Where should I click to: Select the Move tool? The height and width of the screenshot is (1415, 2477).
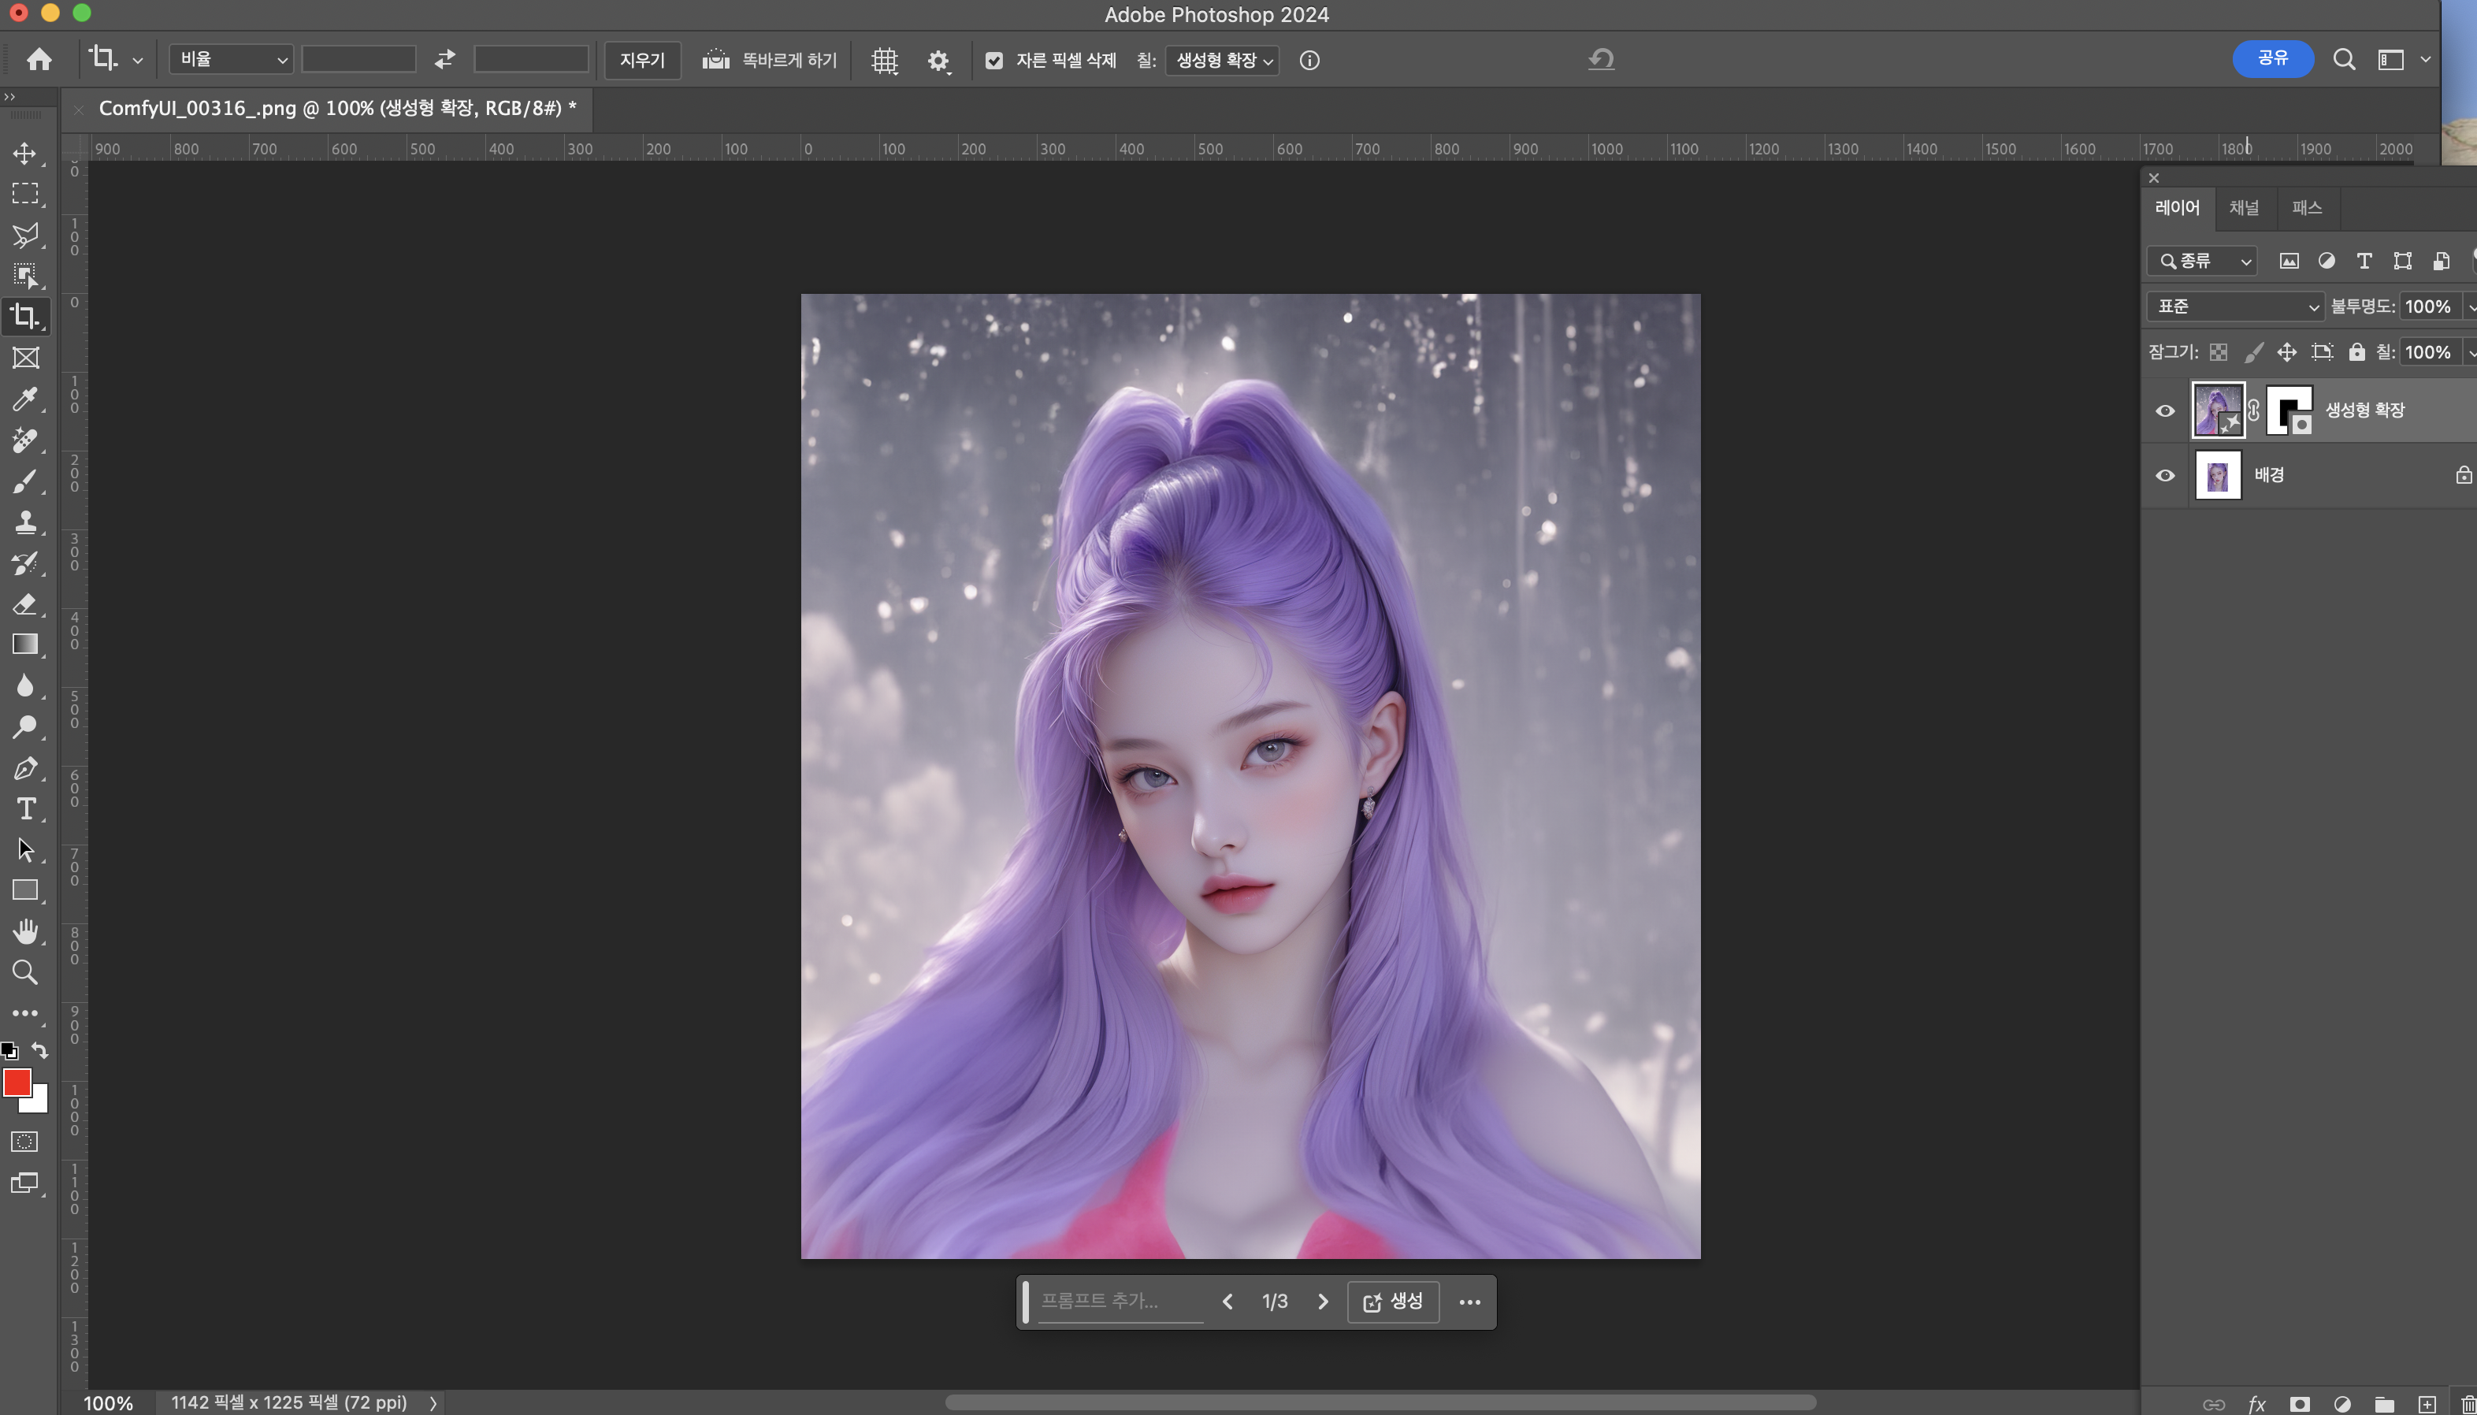(25, 154)
